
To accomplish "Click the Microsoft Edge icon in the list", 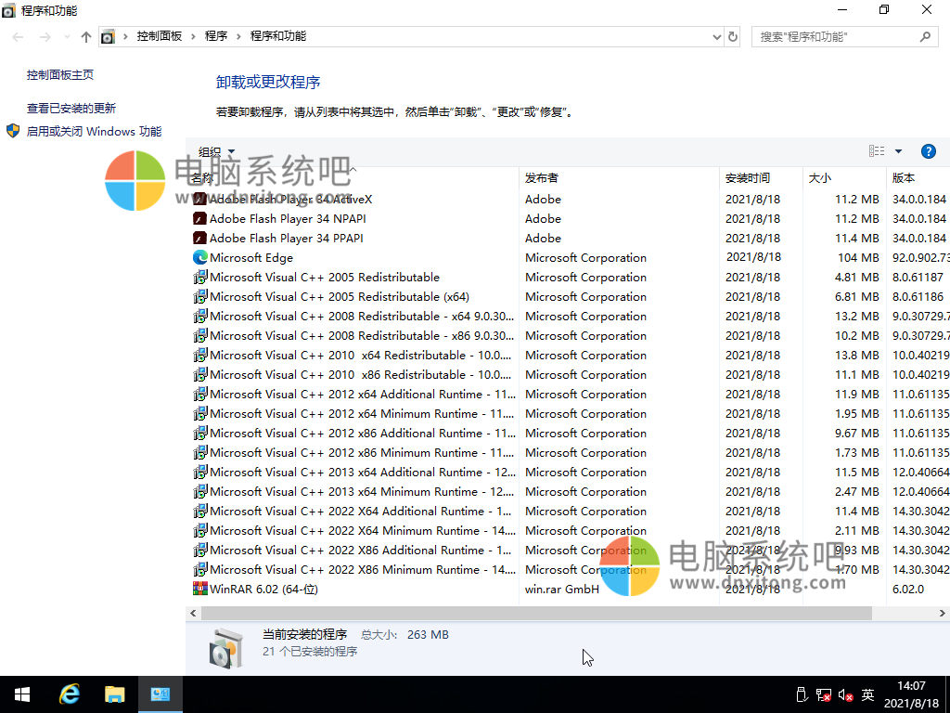I will [199, 257].
